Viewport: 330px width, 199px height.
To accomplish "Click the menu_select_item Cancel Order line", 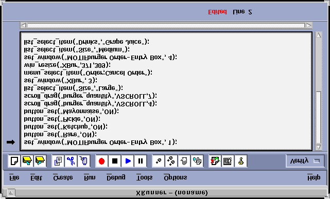I will [x=88, y=73].
